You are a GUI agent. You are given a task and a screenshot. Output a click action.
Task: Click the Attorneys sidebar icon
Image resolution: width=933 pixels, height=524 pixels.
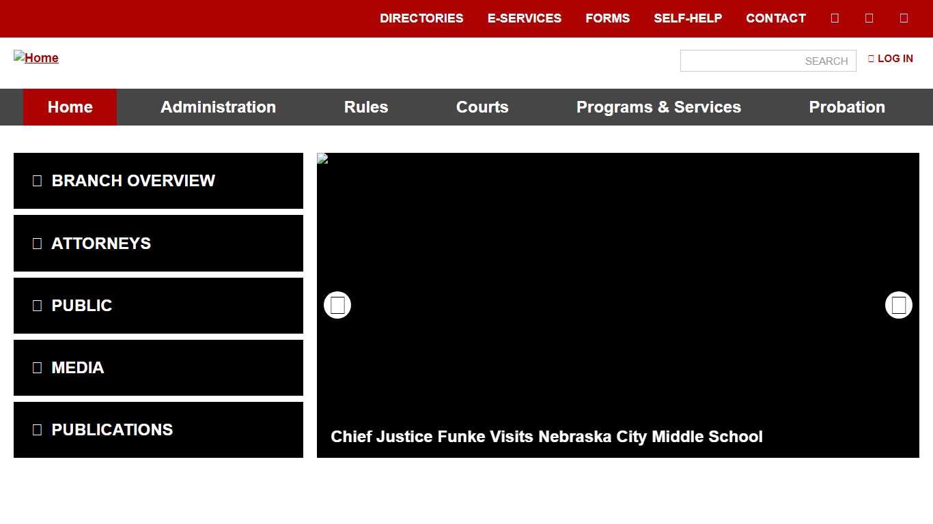tap(38, 243)
